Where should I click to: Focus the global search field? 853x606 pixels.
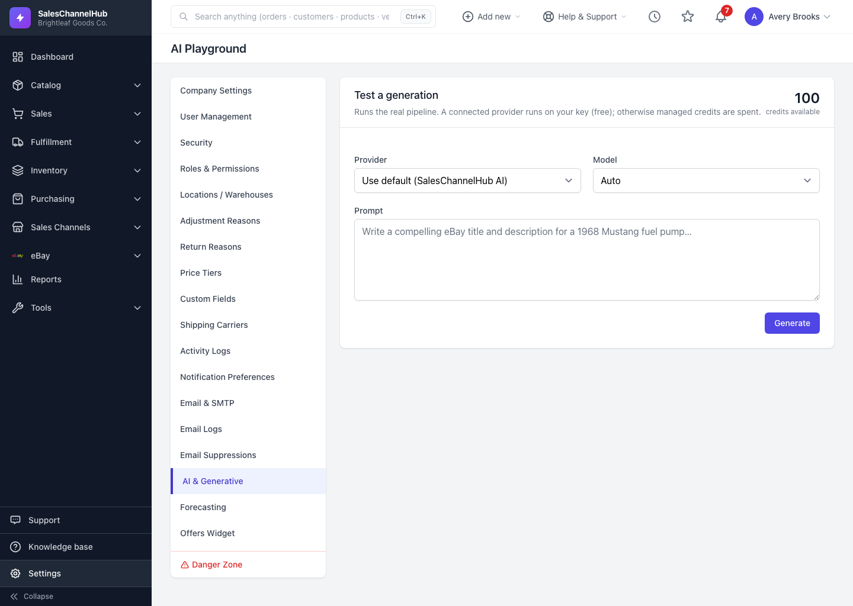[x=303, y=17]
